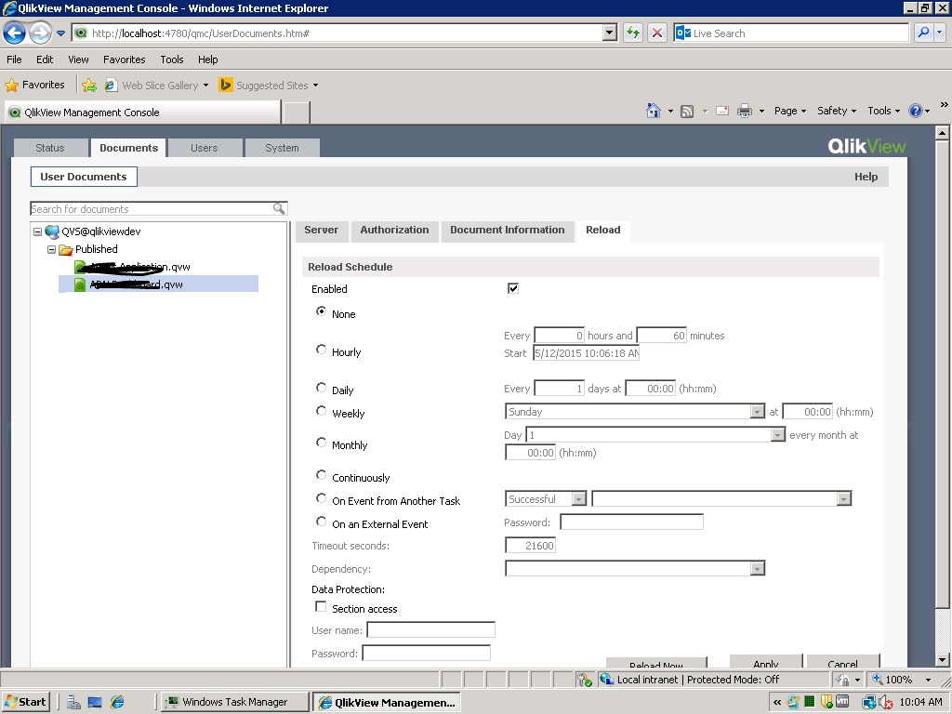Open the Home page icon in toolbar
The image size is (952, 714).
click(654, 111)
